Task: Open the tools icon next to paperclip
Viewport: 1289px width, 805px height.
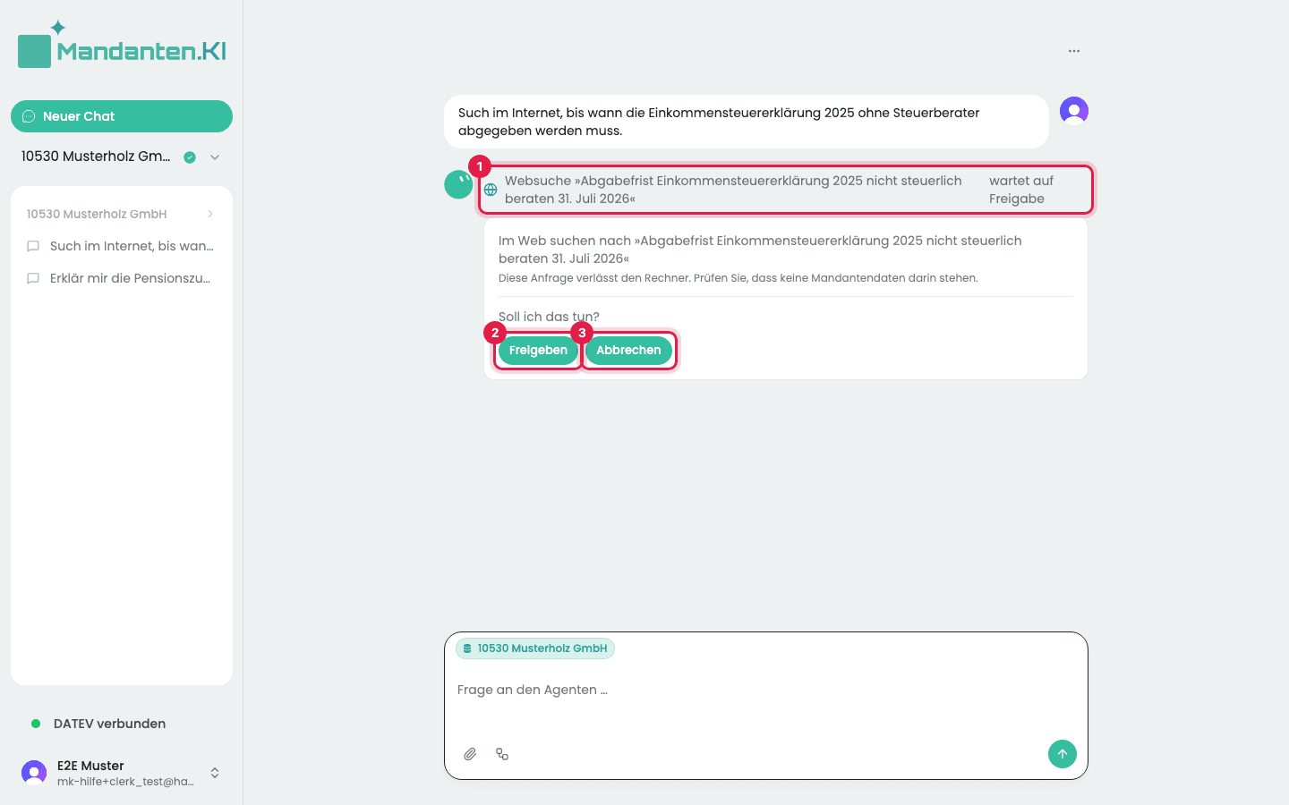Action: (x=502, y=754)
